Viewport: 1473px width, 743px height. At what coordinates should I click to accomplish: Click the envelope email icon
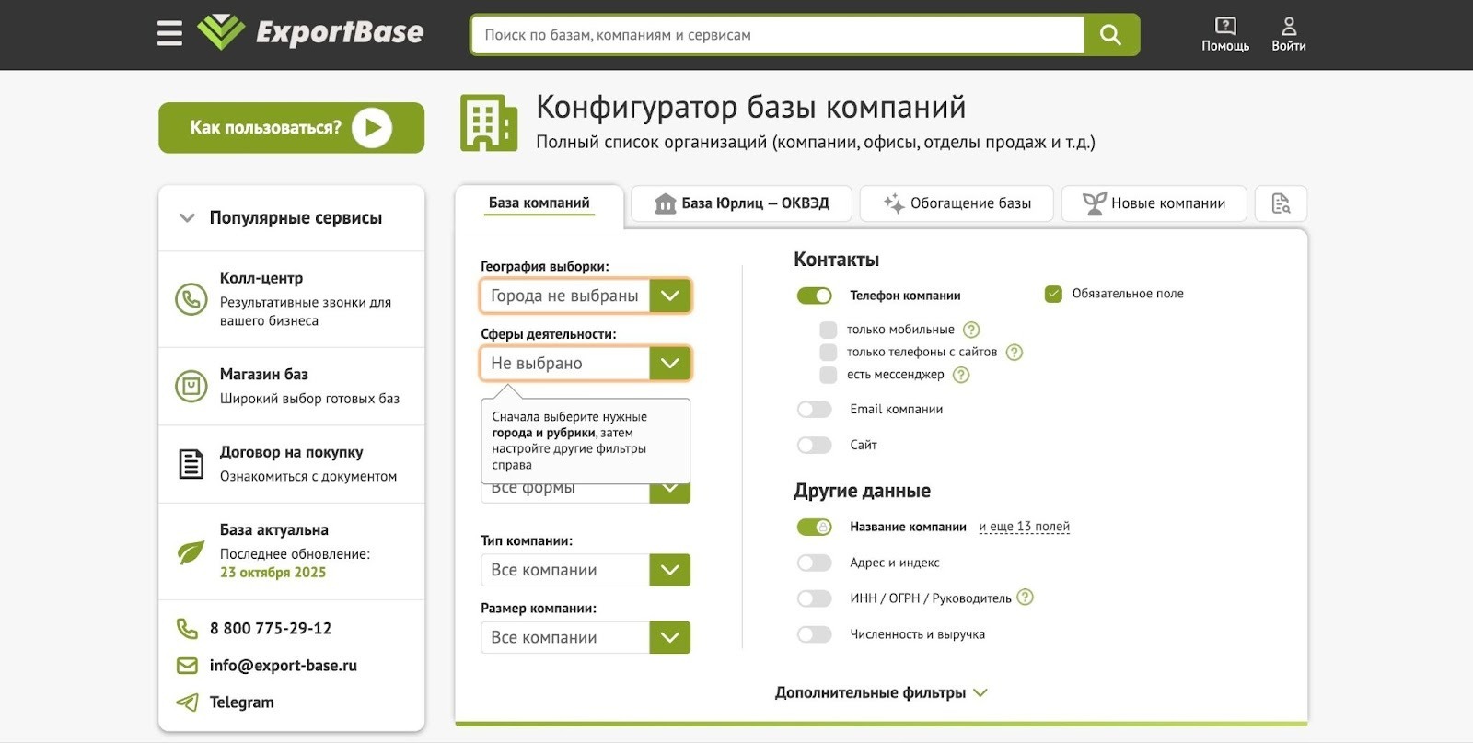pos(187,666)
